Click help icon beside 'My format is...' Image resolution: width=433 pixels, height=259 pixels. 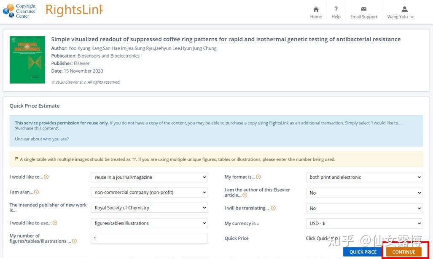[x=258, y=177]
